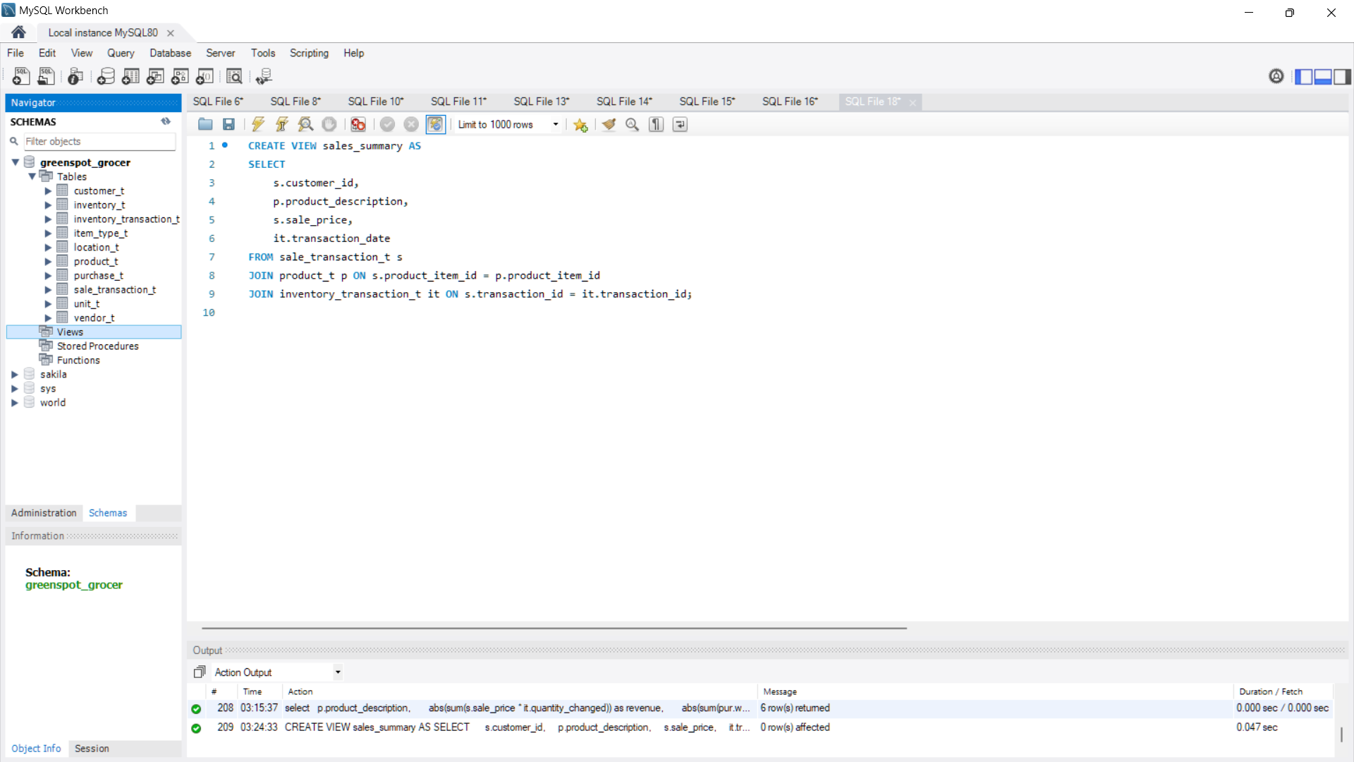Select the Stored Procedures folder
1354x762 pixels.
(x=97, y=346)
